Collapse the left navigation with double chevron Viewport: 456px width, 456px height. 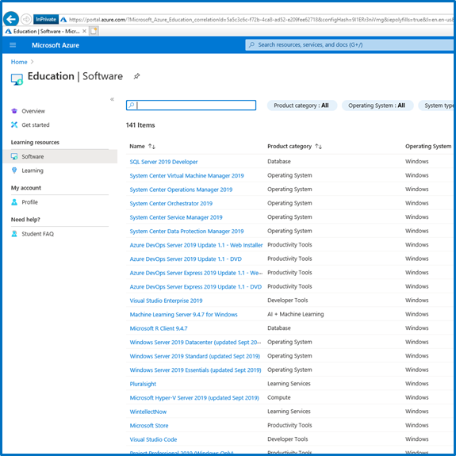coord(113,99)
